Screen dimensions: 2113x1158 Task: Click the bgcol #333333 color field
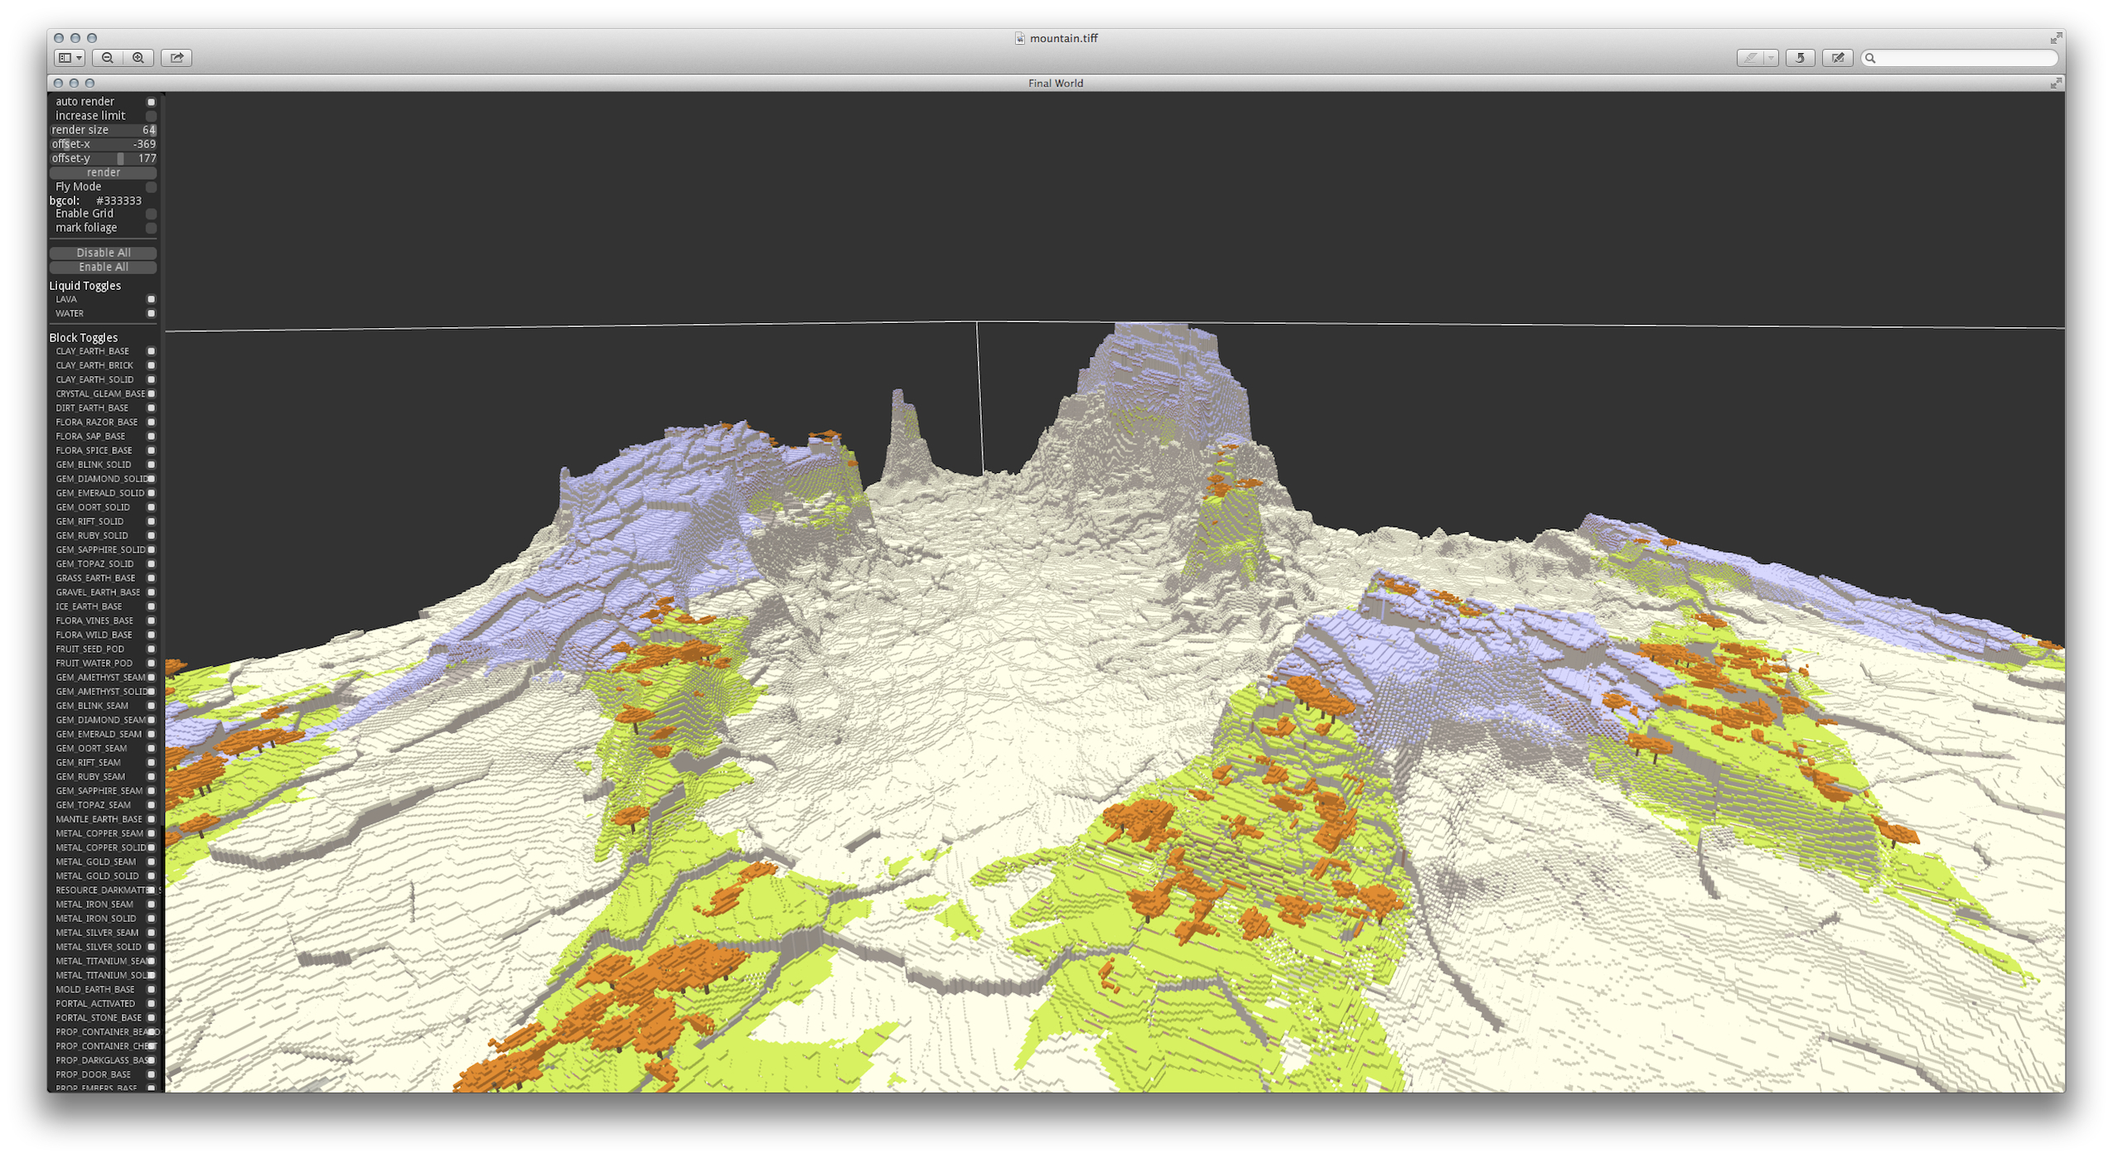pyautogui.click(x=118, y=201)
